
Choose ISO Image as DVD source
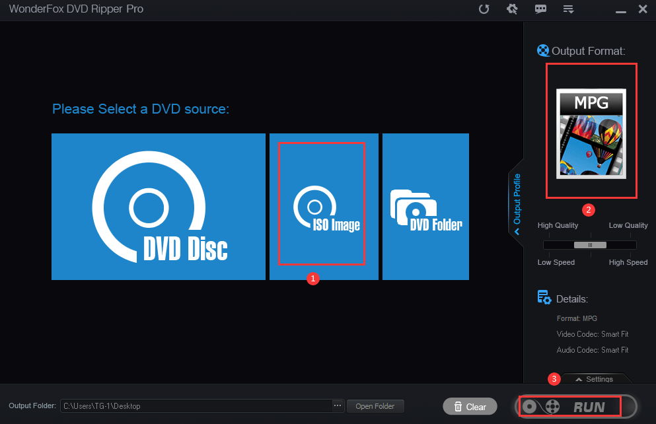[x=323, y=206]
